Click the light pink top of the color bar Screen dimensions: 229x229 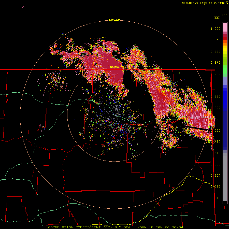[x=225, y=27]
